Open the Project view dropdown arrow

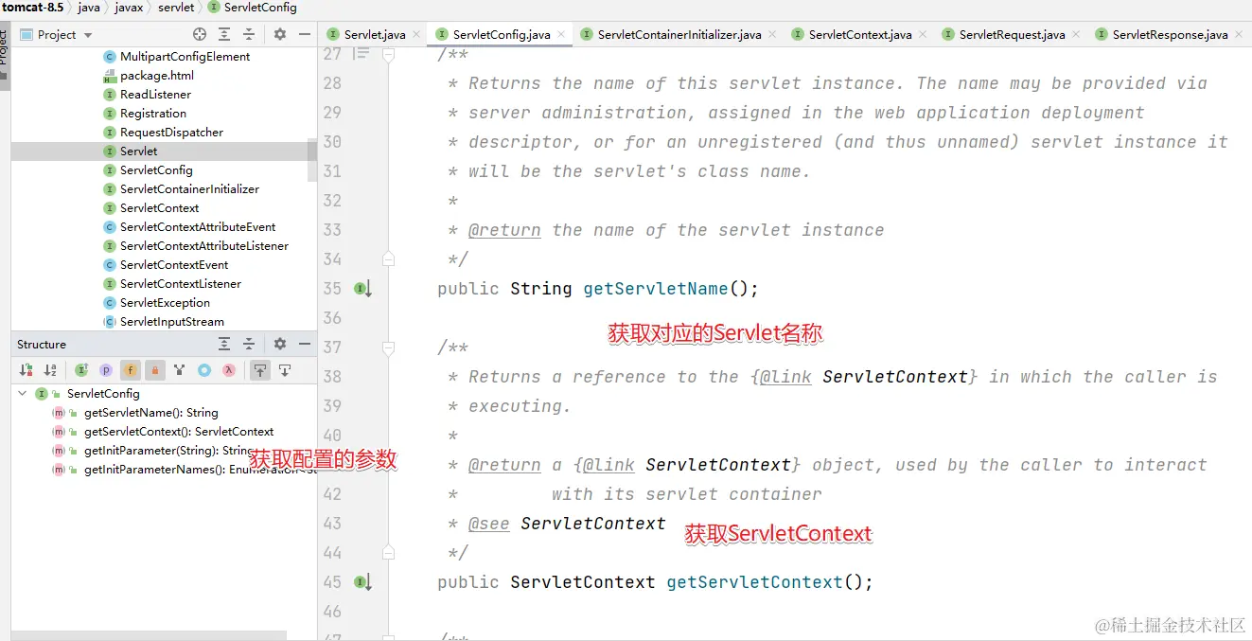pos(88,35)
